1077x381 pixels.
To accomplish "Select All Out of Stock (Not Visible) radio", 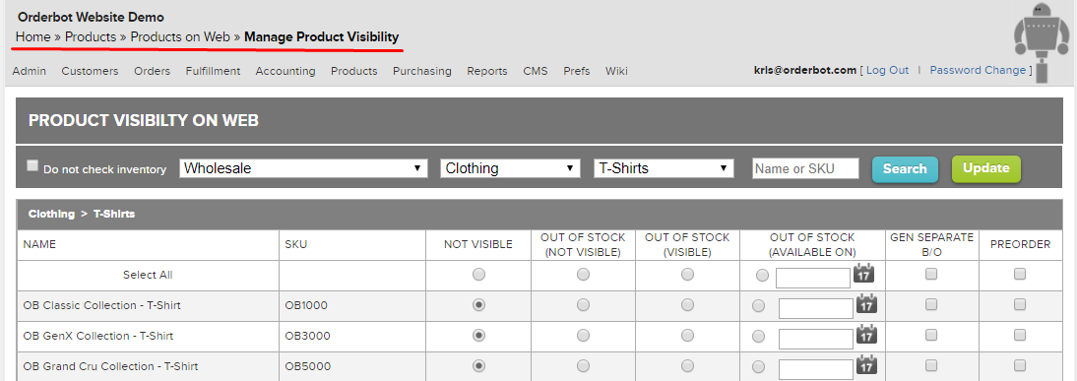I will click(x=583, y=275).
